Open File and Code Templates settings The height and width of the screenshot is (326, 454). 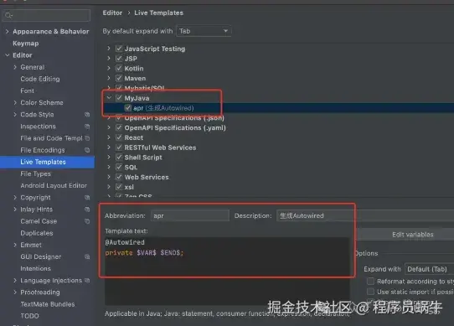[51, 138]
